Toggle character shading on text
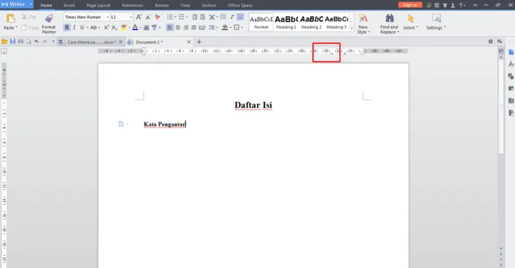This screenshot has width=515, height=268. coord(146,27)
